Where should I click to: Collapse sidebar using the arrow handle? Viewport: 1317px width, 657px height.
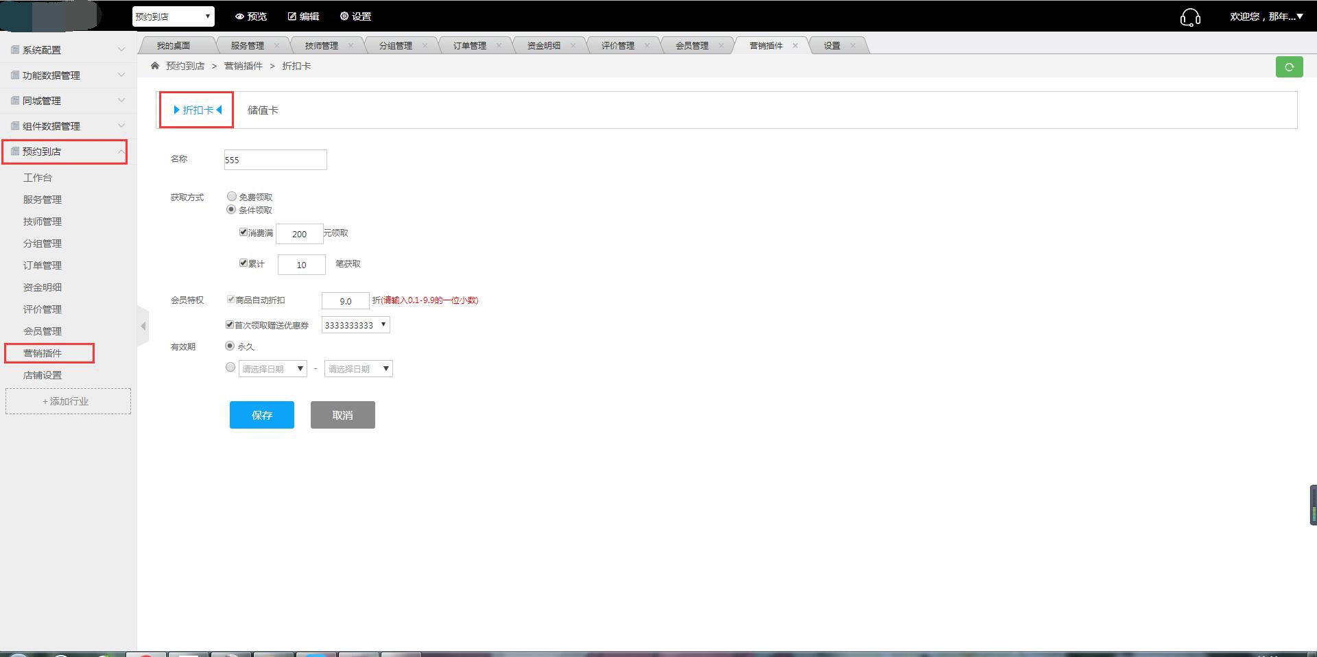coord(143,326)
